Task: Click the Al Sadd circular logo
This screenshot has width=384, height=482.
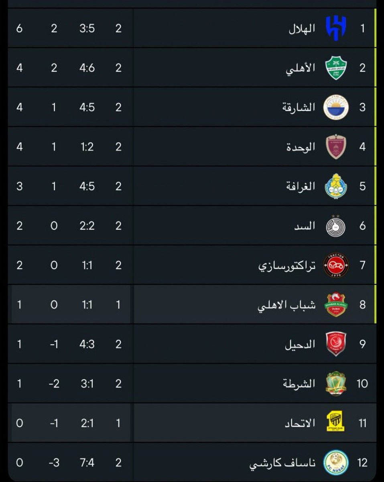Action: click(x=335, y=225)
